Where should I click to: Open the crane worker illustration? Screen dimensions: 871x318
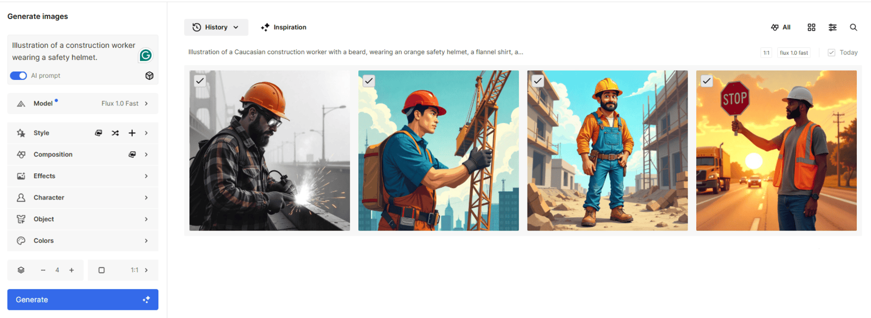[x=438, y=151]
